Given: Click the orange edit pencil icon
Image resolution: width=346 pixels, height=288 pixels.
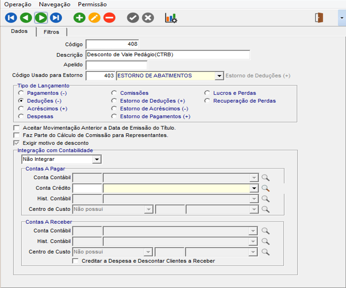Looking at the screenshot, I should click(x=94, y=18).
